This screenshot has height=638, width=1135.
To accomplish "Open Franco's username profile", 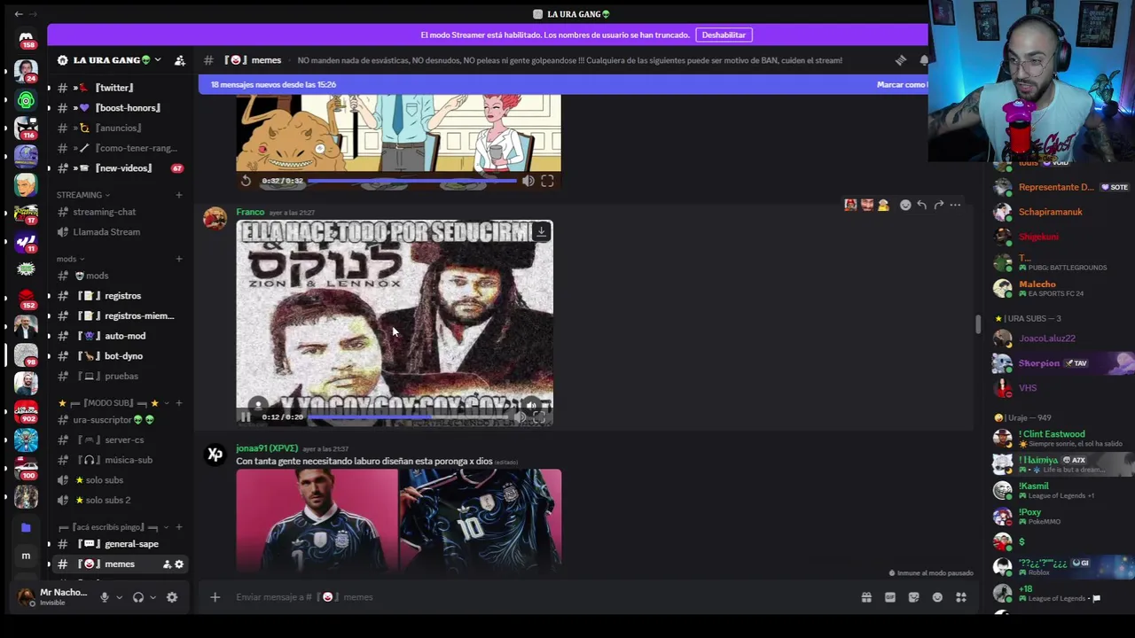I will click(x=250, y=212).
